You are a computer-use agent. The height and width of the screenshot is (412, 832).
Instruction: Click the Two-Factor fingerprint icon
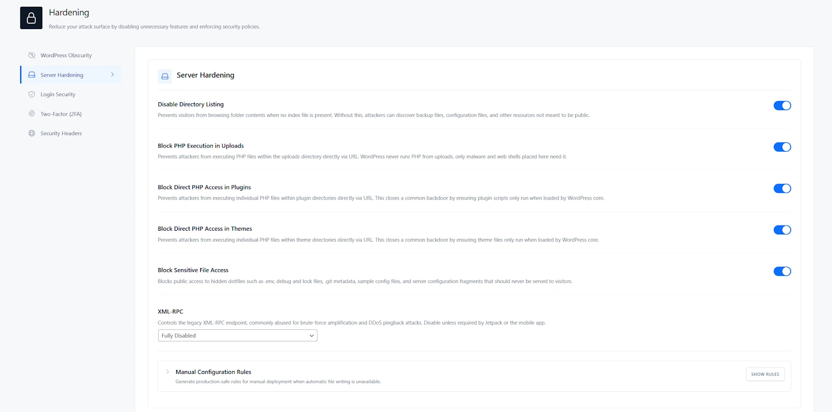pos(32,114)
